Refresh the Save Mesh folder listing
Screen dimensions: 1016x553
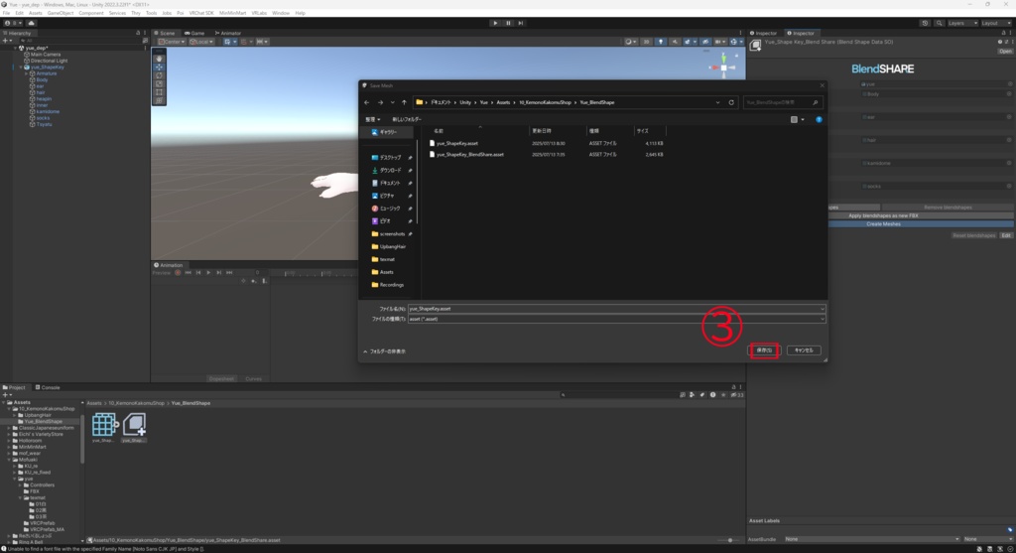point(731,102)
